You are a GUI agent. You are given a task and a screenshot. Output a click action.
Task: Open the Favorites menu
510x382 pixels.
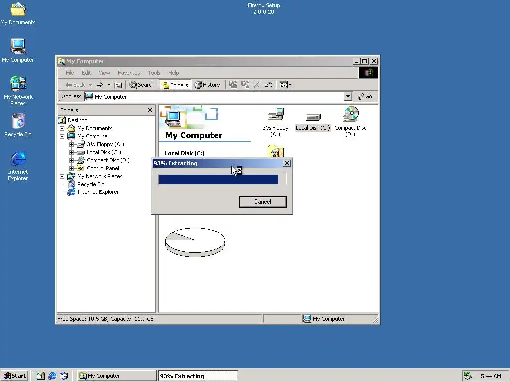click(129, 73)
